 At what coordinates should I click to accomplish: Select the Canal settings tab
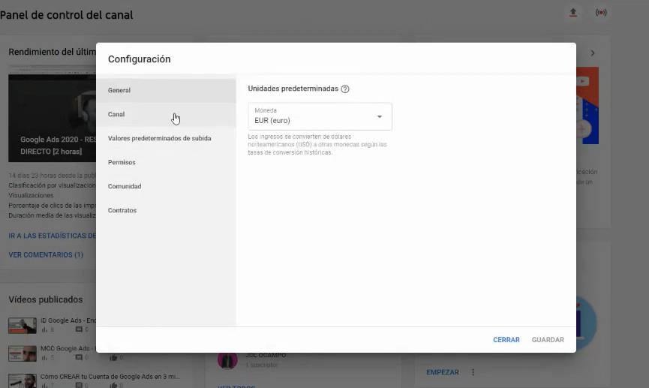click(x=166, y=114)
